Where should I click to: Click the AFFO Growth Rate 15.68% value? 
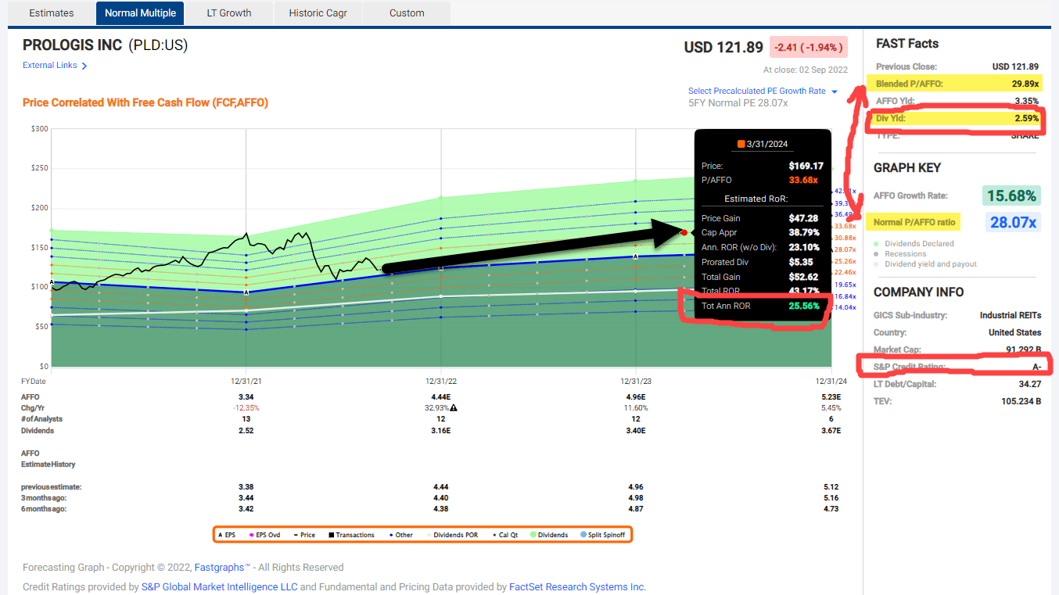[x=1011, y=195]
